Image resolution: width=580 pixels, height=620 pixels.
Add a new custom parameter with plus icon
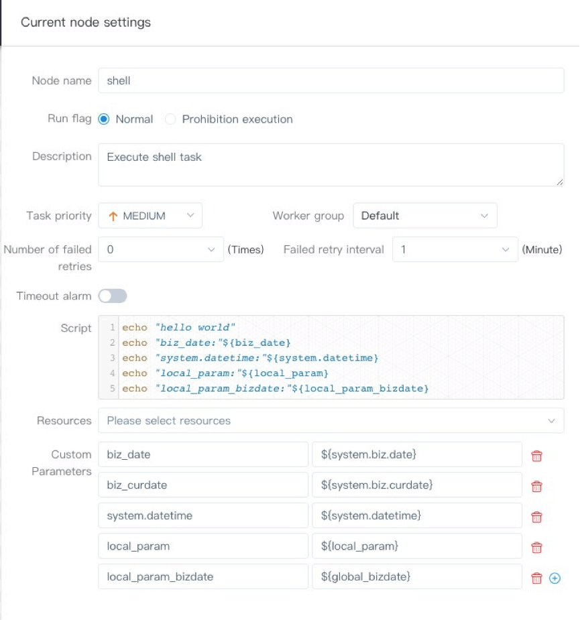click(x=555, y=578)
